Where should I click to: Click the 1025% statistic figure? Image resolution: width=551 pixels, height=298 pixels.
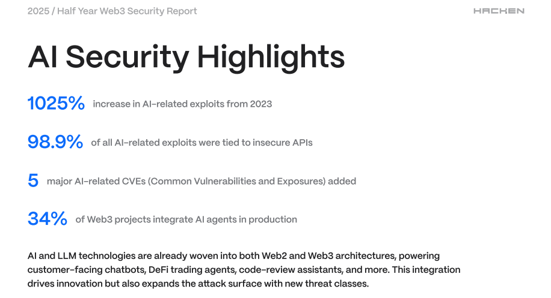click(56, 103)
